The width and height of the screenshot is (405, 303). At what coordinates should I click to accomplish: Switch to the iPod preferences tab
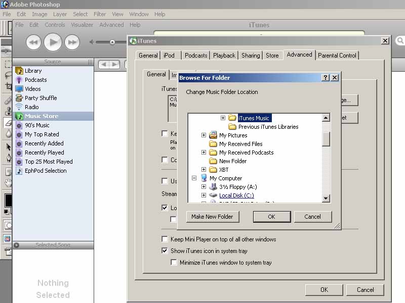click(169, 56)
